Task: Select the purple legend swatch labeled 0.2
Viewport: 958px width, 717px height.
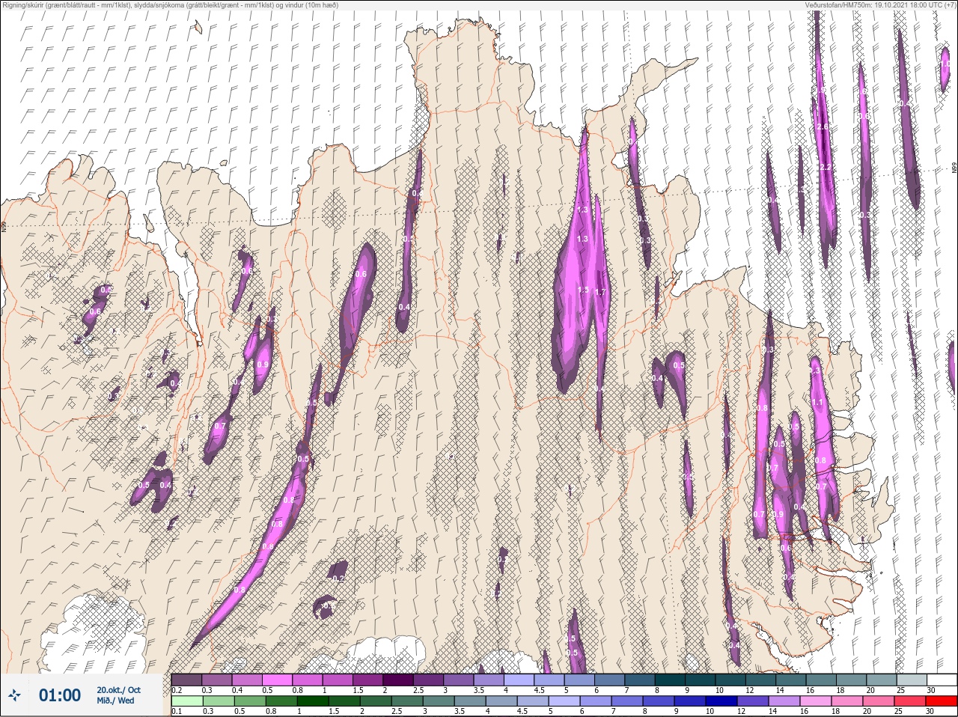Action: tap(186, 680)
